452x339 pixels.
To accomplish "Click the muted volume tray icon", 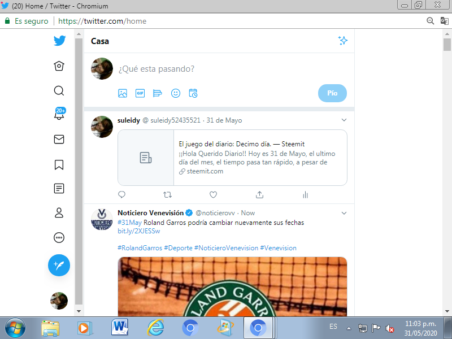I will (390, 328).
